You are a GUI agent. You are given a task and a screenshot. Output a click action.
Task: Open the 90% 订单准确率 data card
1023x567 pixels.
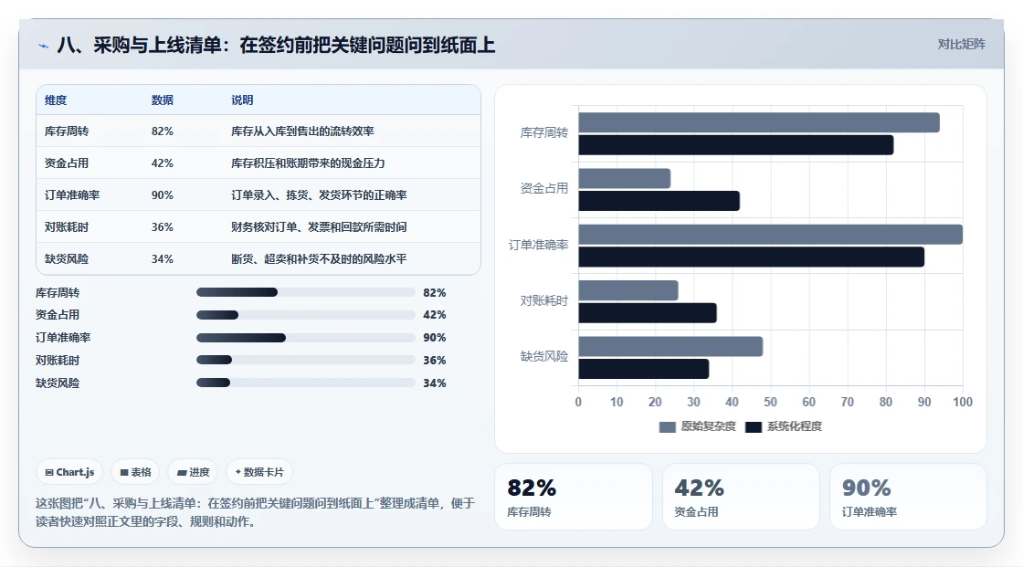[x=908, y=497]
